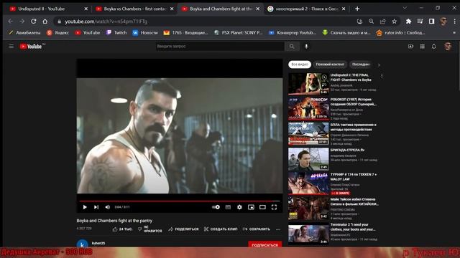Run search with magnifier button
This screenshot has width=460, height=258.
point(292,46)
